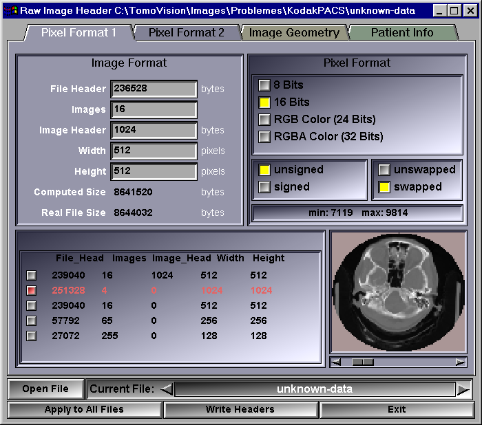Open the Pixel Format 2 tab
Viewport: 482px width, 425px height.
(187, 32)
